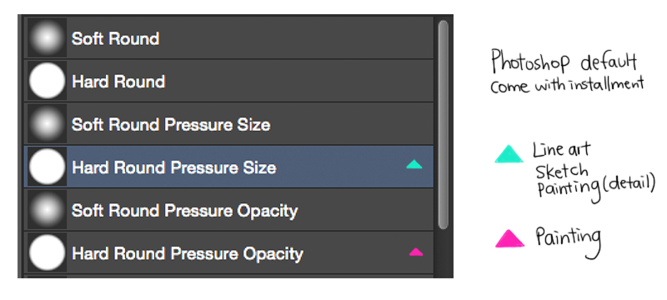The width and height of the screenshot is (667, 300).
Task: Click pink triangle on Hard Round Pressure Opacity row
Action: pyautogui.click(x=416, y=252)
